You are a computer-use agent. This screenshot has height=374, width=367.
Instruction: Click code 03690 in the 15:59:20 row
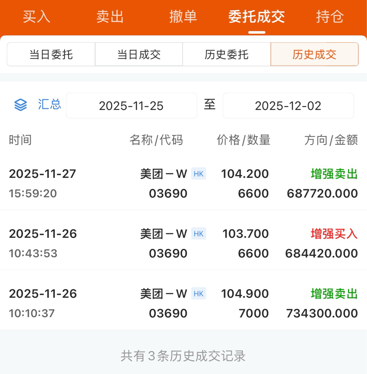[x=168, y=194]
